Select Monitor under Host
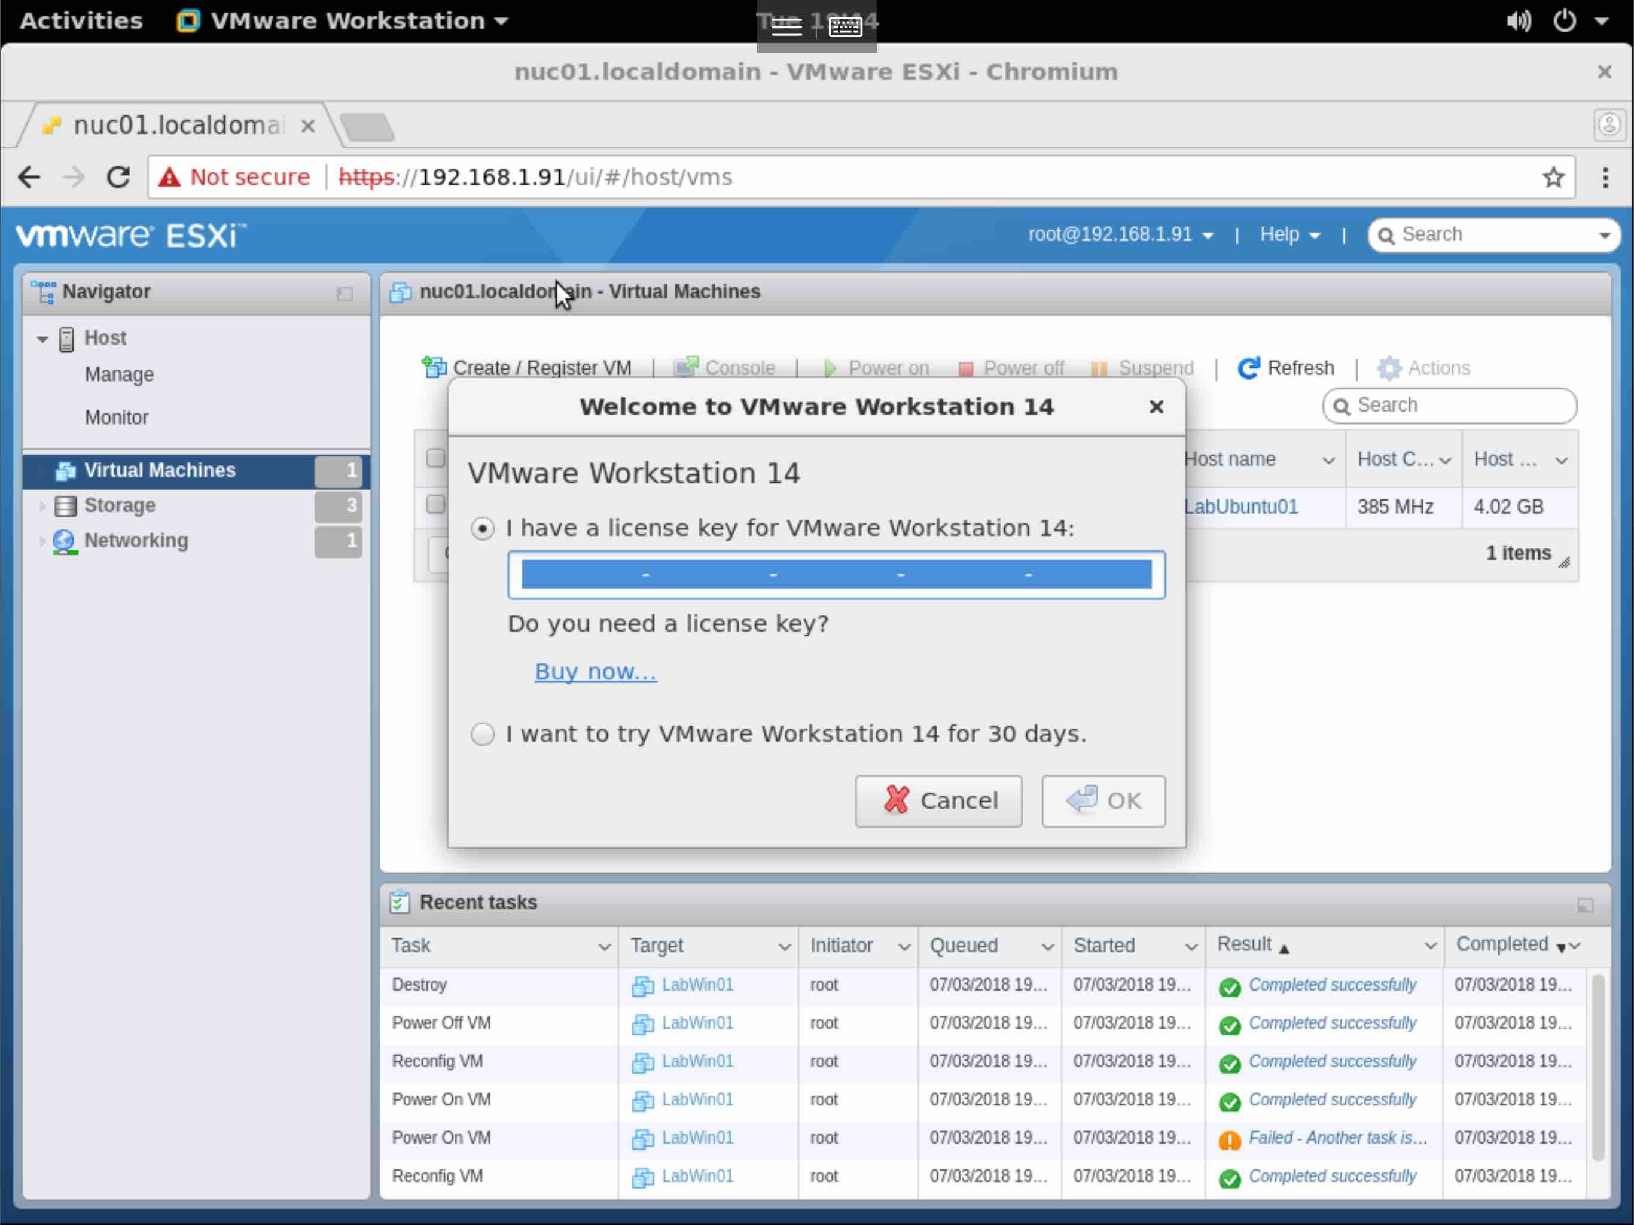The width and height of the screenshot is (1634, 1225). point(116,418)
